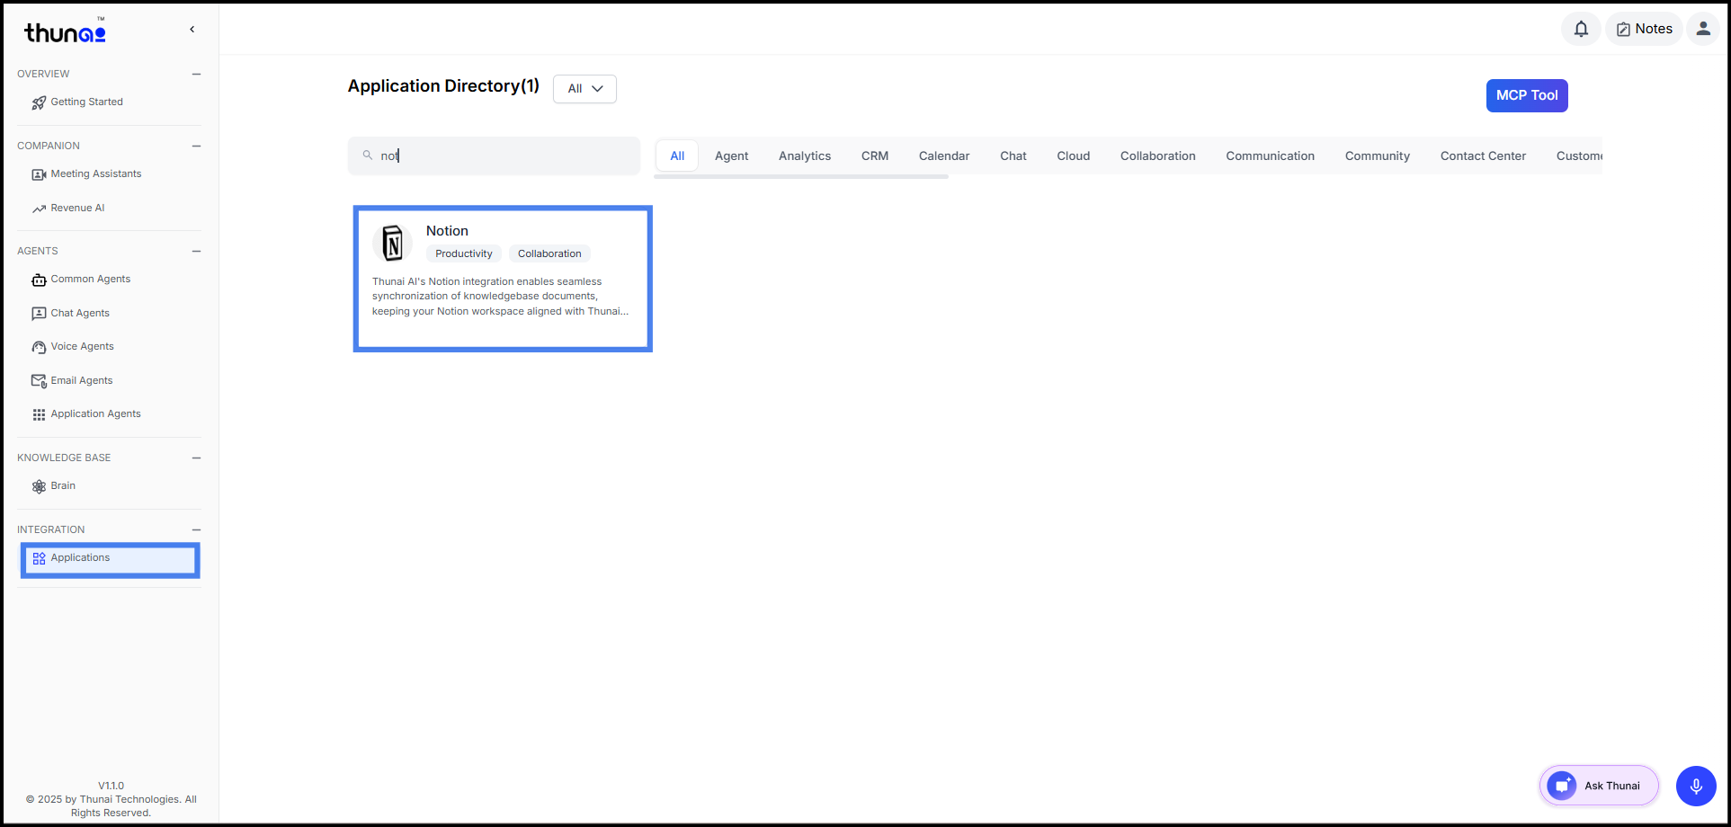Select the Chat category tab

[x=1013, y=156]
